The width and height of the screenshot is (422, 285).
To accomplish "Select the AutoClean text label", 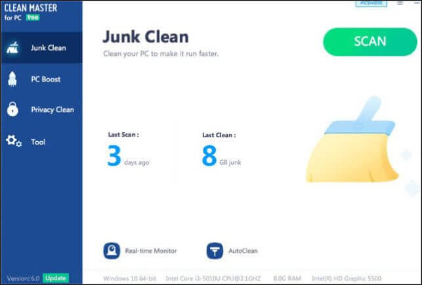I will click(x=243, y=251).
